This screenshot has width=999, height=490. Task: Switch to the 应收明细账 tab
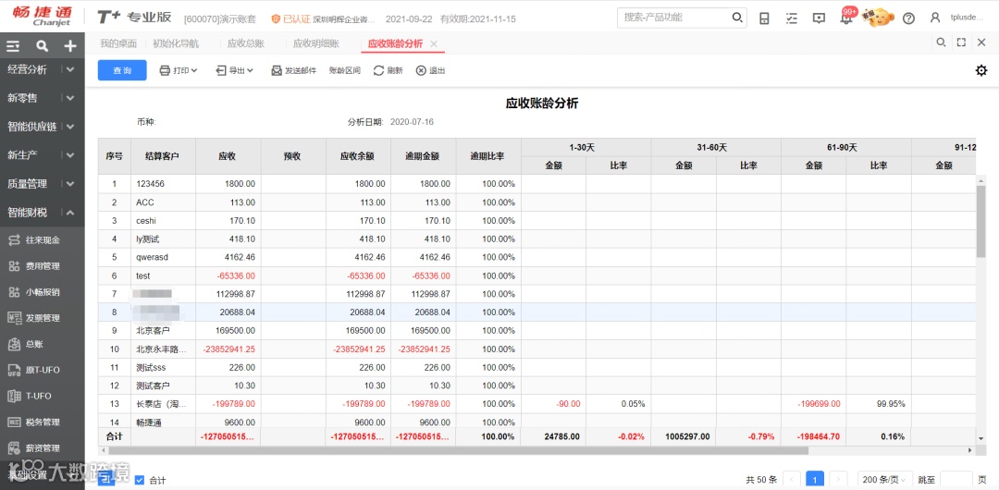tap(316, 44)
